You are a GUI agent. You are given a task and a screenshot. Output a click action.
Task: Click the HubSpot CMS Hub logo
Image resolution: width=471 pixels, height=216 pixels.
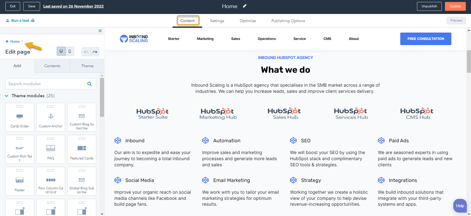click(x=417, y=113)
